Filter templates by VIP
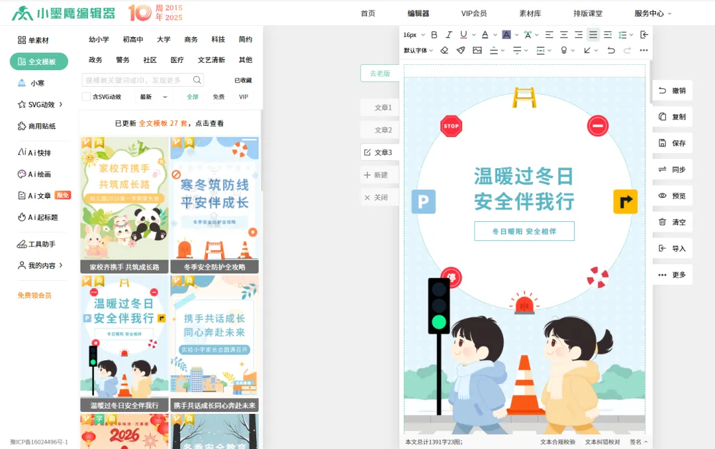The height and width of the screenshot is (449, 715). coord(244,97)
